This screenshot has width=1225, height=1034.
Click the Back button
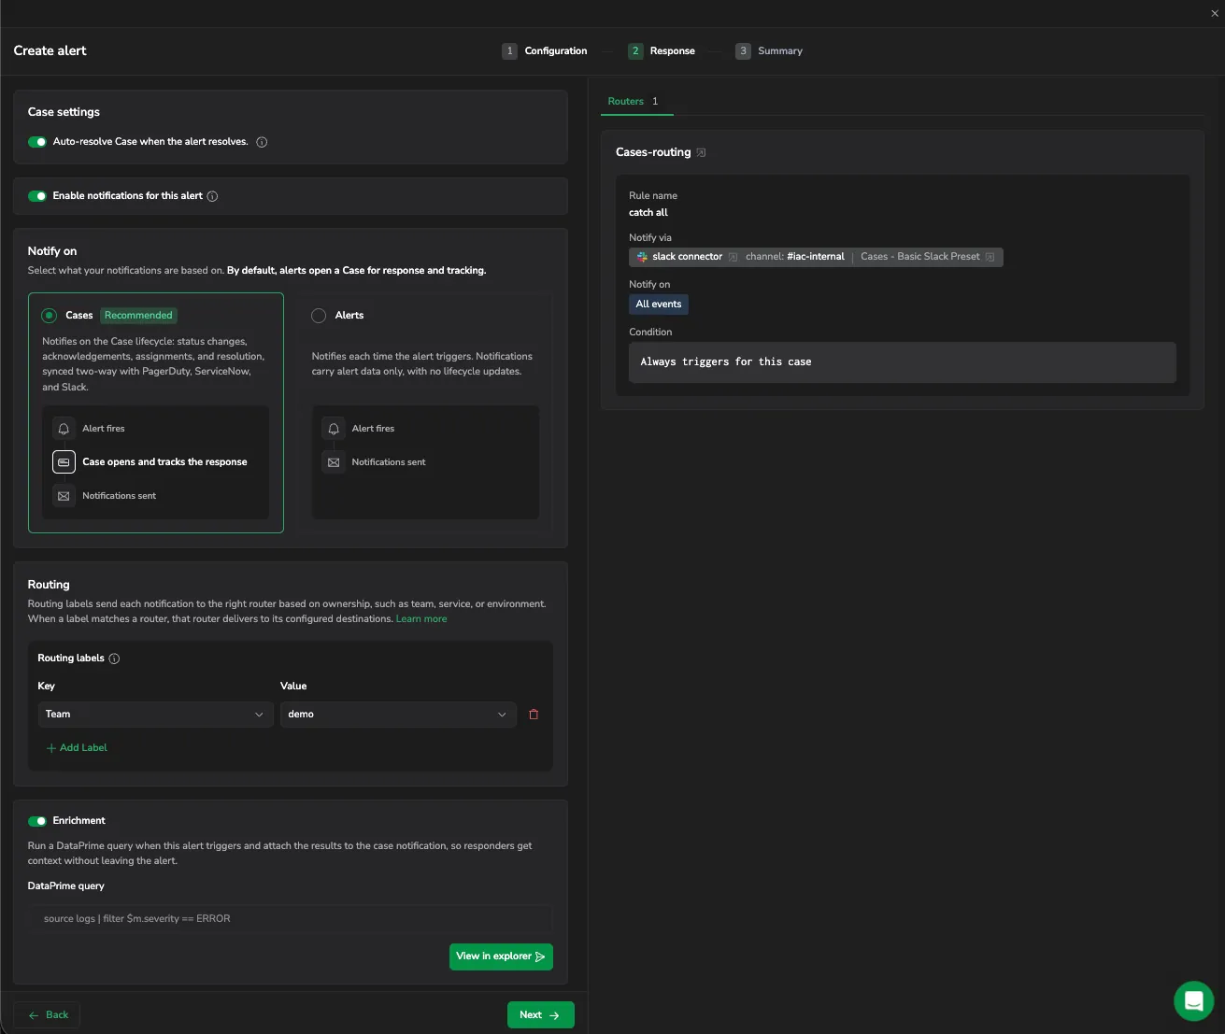[47, 1015]
